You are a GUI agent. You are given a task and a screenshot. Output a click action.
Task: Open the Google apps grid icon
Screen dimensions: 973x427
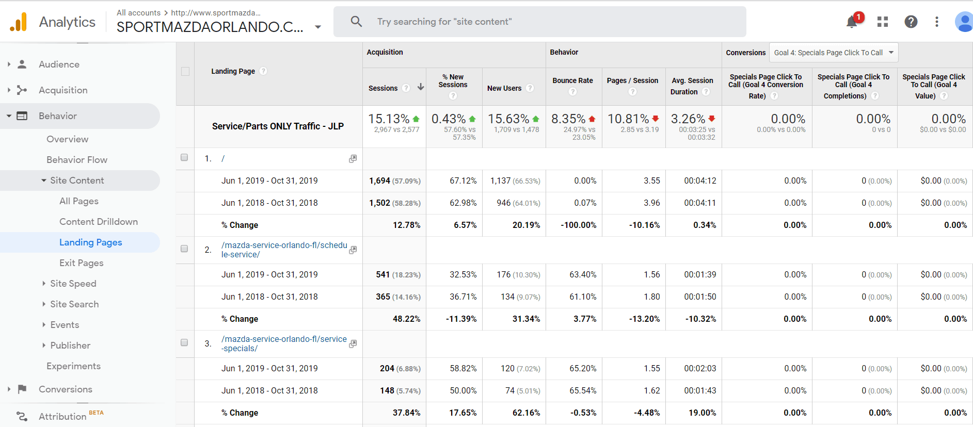tap(883, 22)
